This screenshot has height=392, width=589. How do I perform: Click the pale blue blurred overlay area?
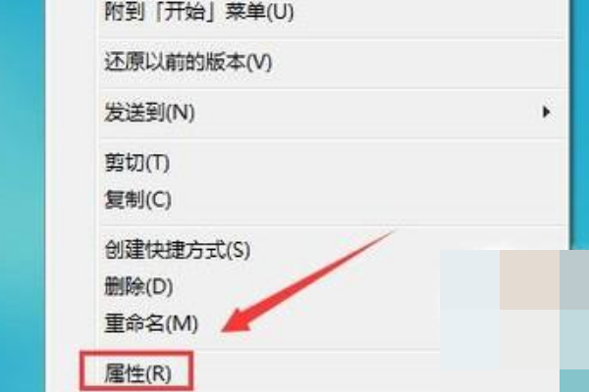click(x=469, y=310)
